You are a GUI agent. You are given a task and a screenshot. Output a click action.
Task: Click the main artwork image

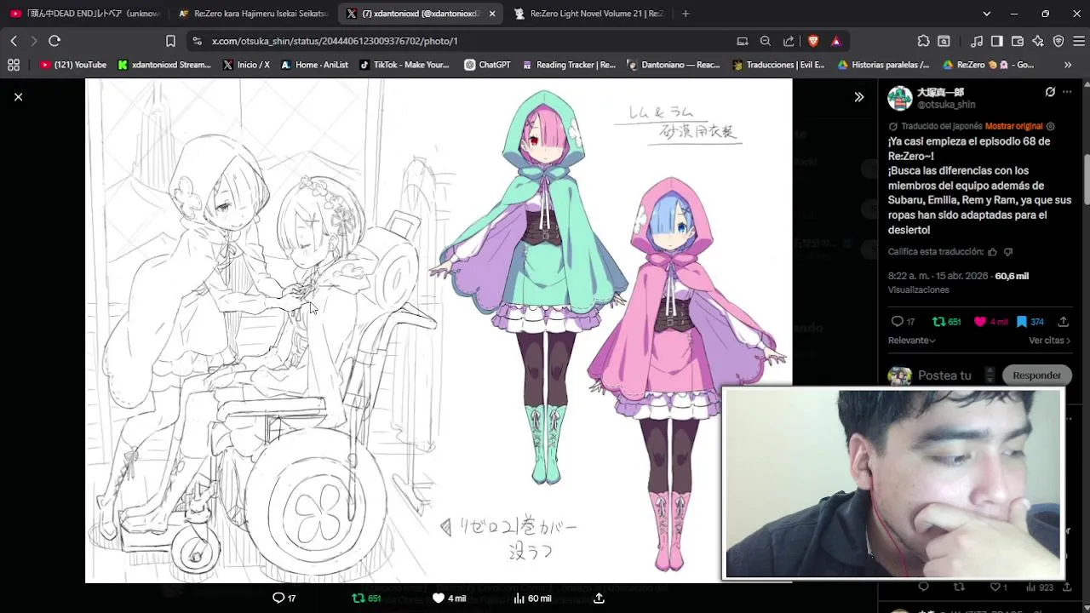click(439, 330)
